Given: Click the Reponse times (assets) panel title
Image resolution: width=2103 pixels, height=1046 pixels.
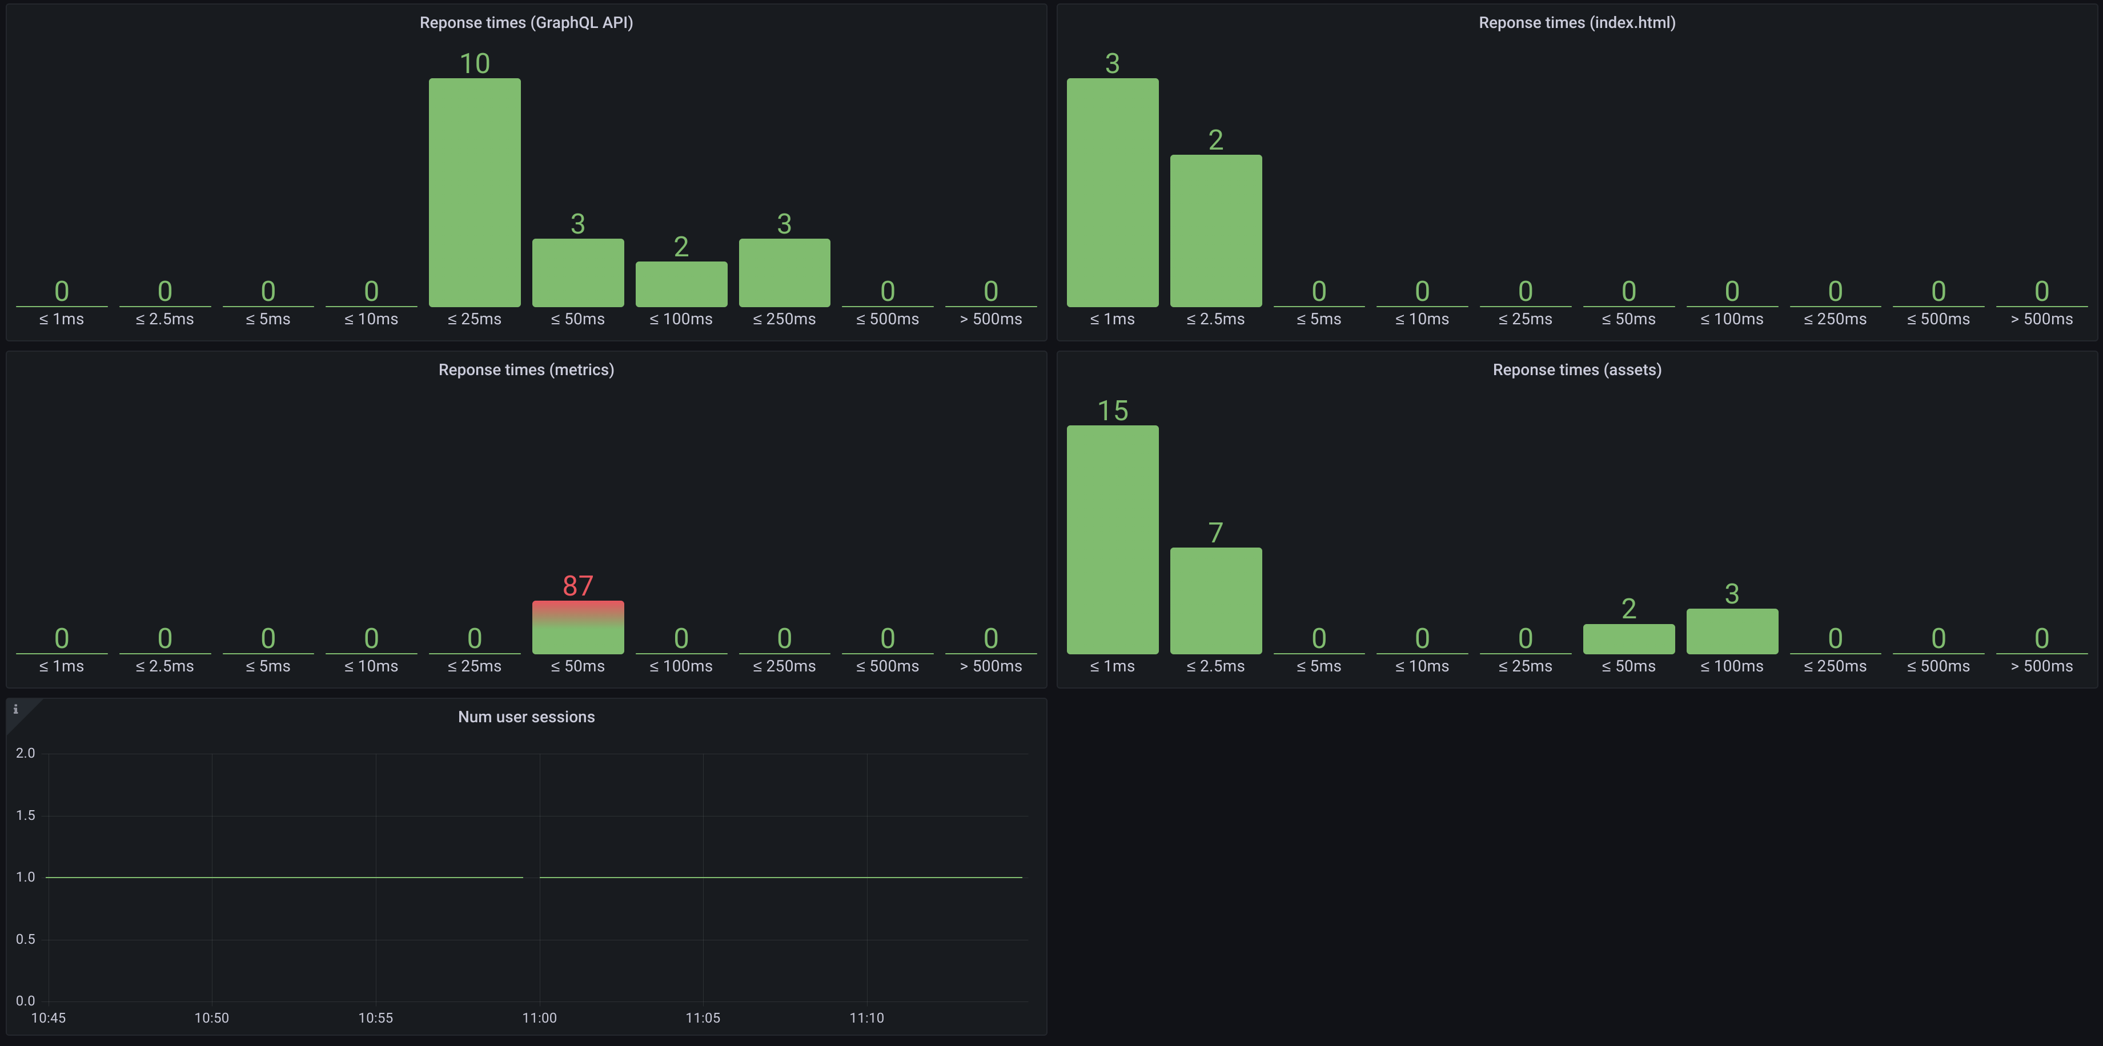Looking at the screenshot, I should coord(1576,369).
